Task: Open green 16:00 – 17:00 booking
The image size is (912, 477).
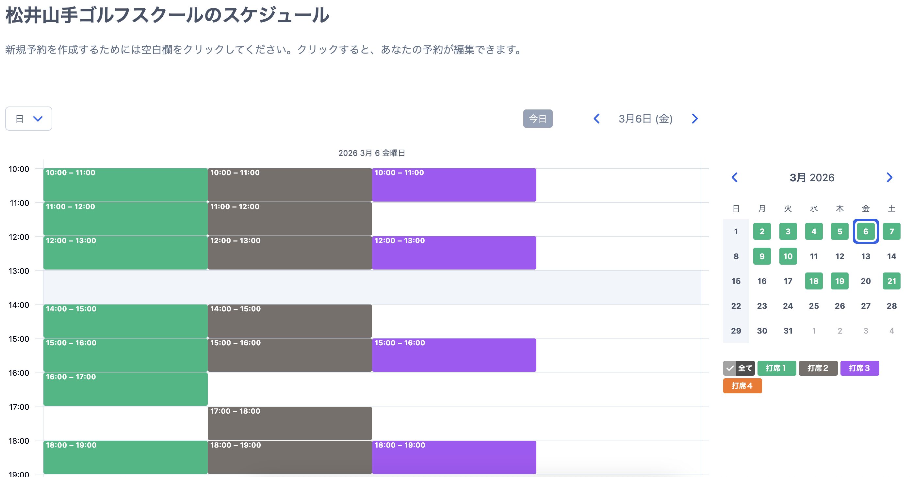Action: [x=125, y=389]
